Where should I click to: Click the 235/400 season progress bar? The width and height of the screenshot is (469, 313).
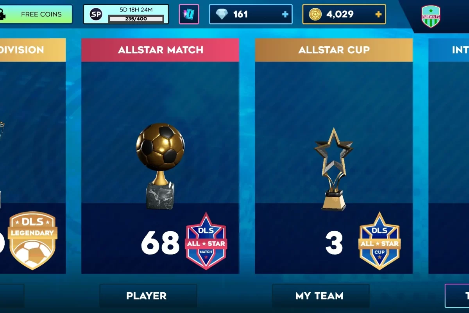136,18
